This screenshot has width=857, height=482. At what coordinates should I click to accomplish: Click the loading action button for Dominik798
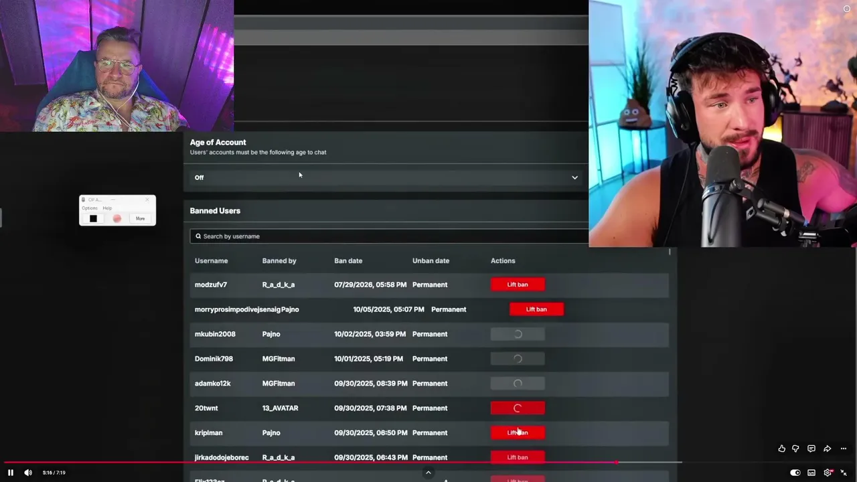pyautogui.click(x=518, y=359)
